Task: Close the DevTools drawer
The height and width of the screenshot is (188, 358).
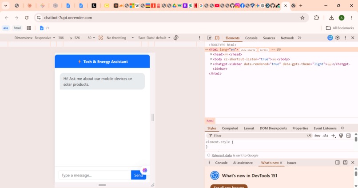Action: pos(353,162)
